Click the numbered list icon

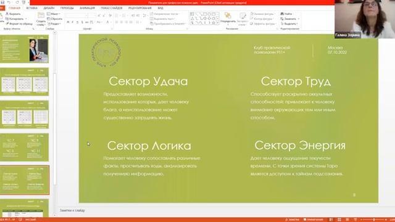tap(123, 15)
